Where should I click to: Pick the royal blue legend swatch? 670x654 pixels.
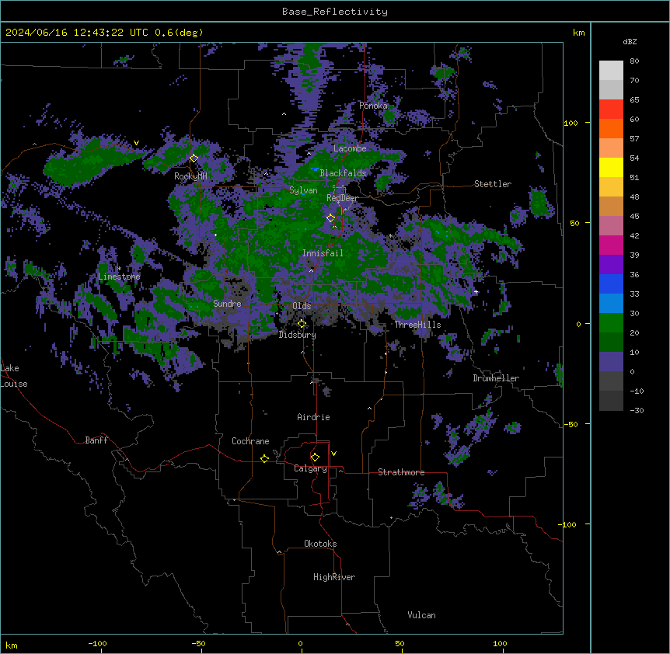click(x=611, y=284)
